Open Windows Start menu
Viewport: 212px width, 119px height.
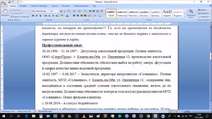[4, 116]
